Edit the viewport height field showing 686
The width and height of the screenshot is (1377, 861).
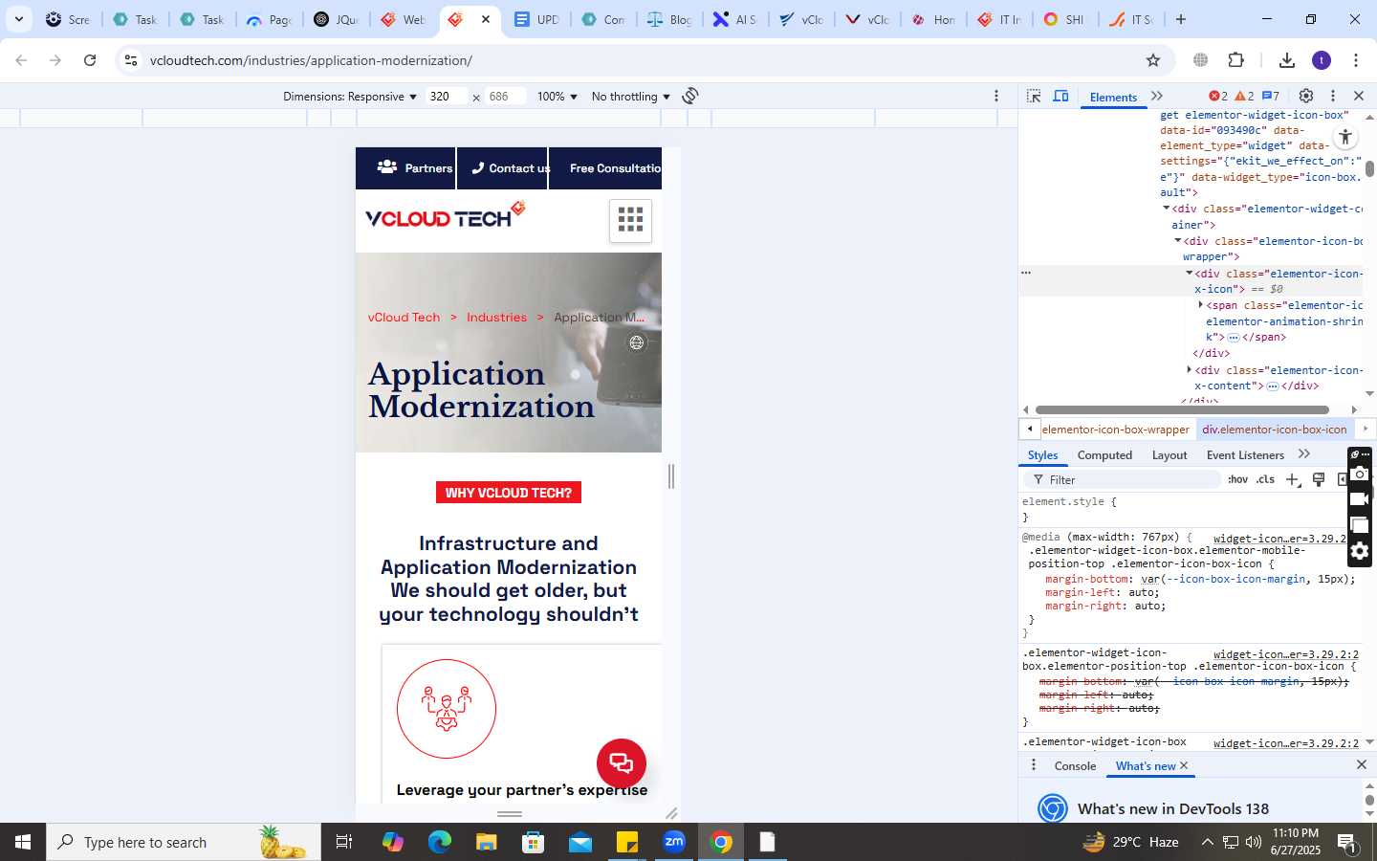(506, 97)
